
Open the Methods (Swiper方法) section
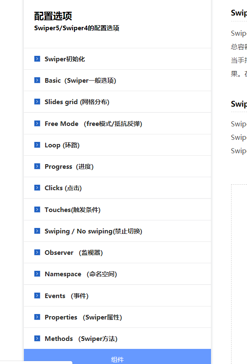tap(117, 338)
